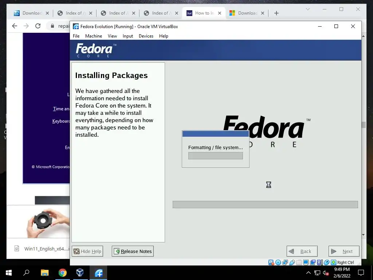Open the VirtualBox Machine menu
The image size is (373, 280).
94,36
